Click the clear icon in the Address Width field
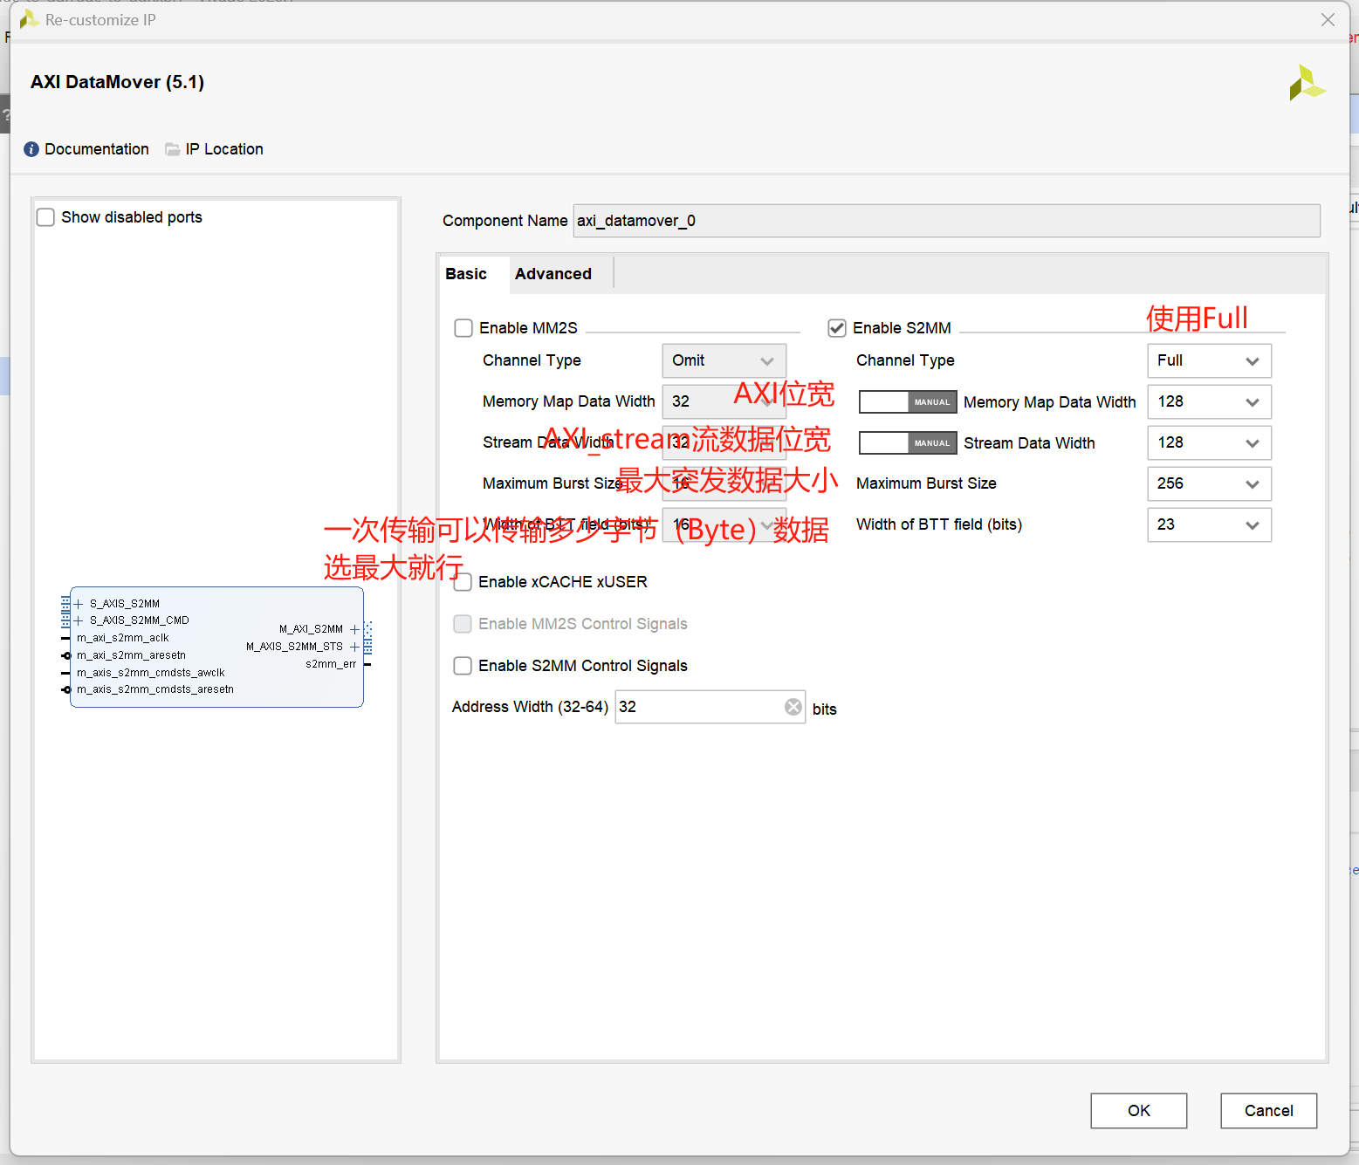The image size is (1359, 1165). [793, 707]
